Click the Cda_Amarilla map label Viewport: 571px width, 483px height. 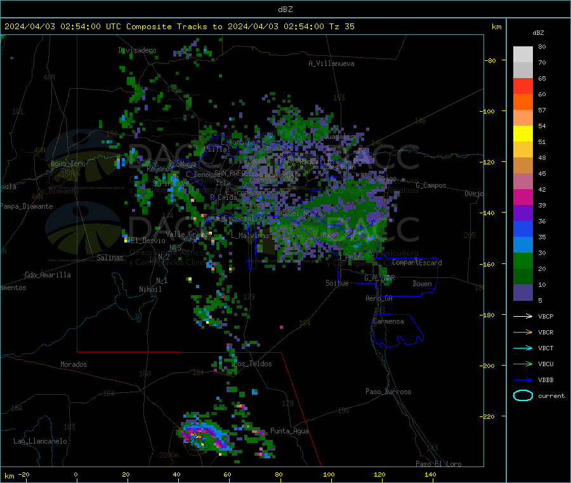[48, 275]
